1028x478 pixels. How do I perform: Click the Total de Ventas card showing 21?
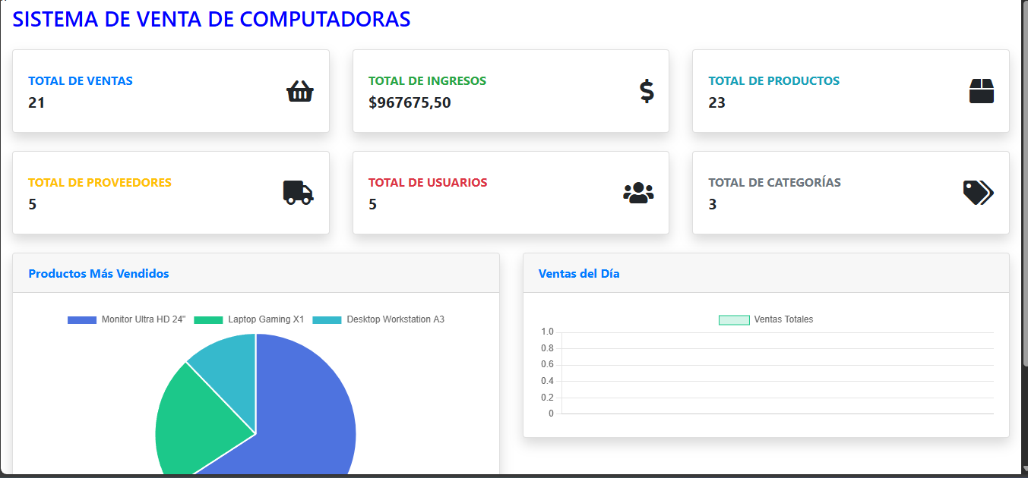coord(170,91)
